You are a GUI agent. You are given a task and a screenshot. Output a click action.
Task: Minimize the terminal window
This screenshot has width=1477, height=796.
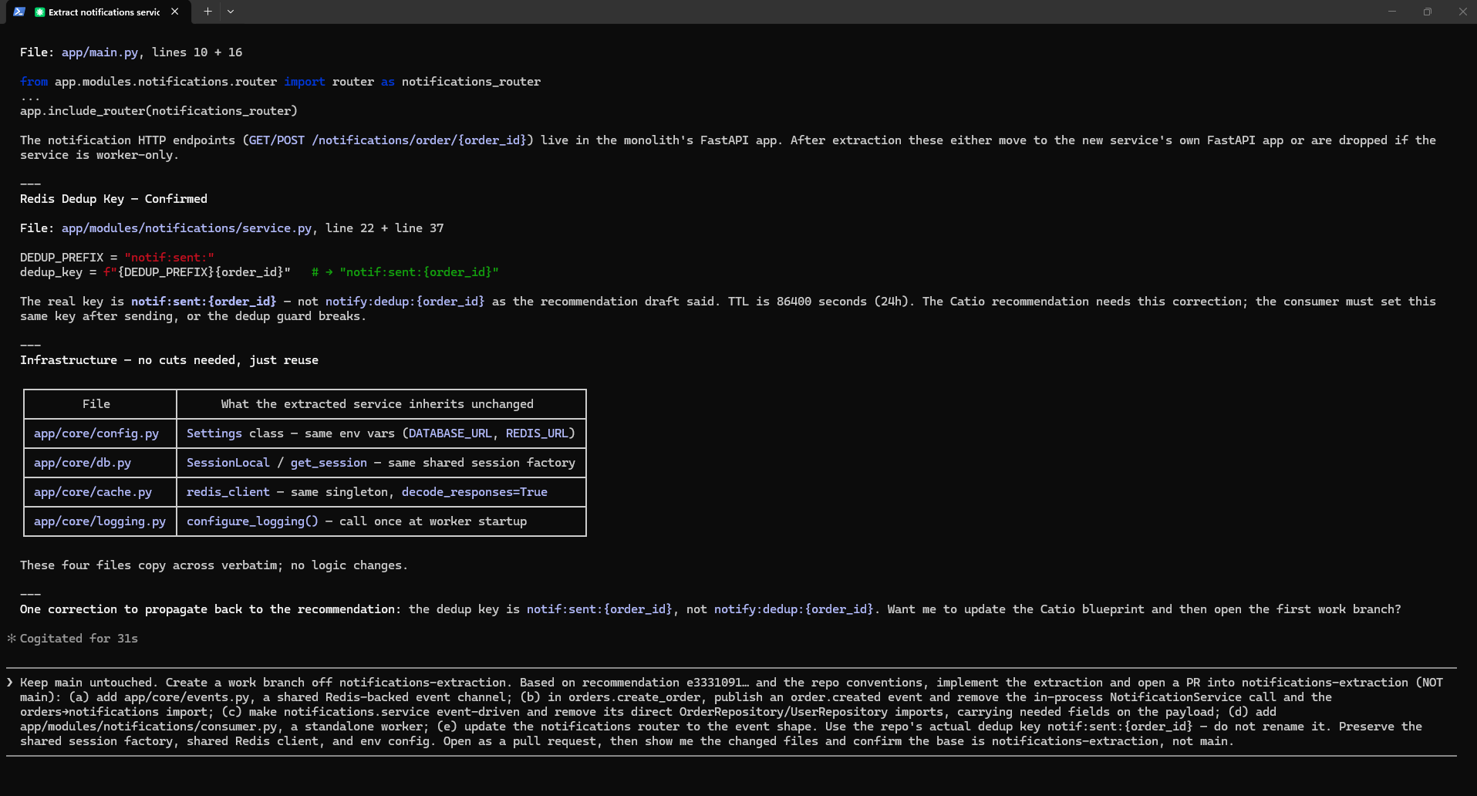(1392, 12)
